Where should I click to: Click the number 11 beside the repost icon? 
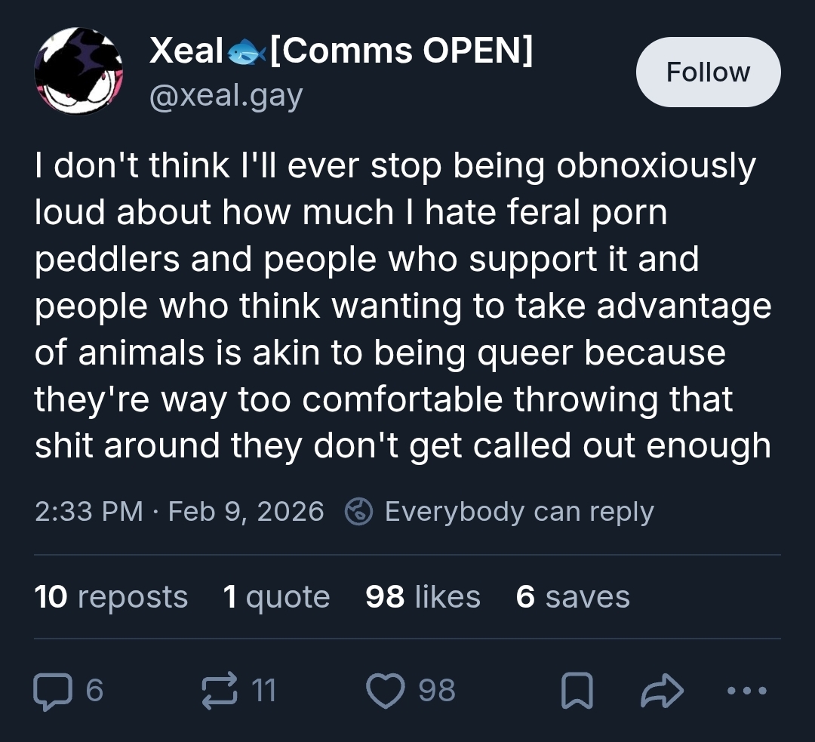coord(263,691)
